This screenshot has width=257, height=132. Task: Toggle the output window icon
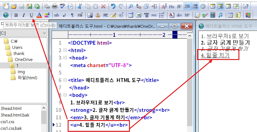click(228, 6)
